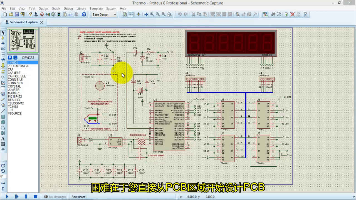The width and height of the screenshot is (356, 200).
Task: Save the current project
Action: click(17, 14)
